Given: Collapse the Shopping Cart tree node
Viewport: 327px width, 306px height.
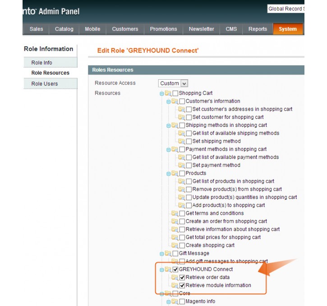Looking at the screenshot, I should pyautogui.click(x=161, y=94).
